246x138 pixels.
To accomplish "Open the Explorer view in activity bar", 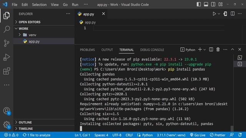I will pyautogui.click(x=7, y=15).
